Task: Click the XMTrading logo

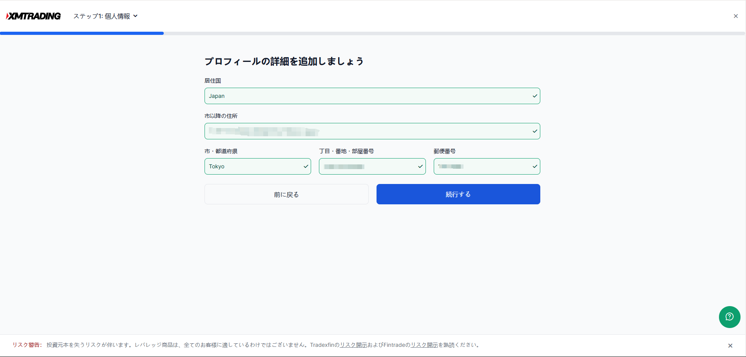Action: (34, 16)
